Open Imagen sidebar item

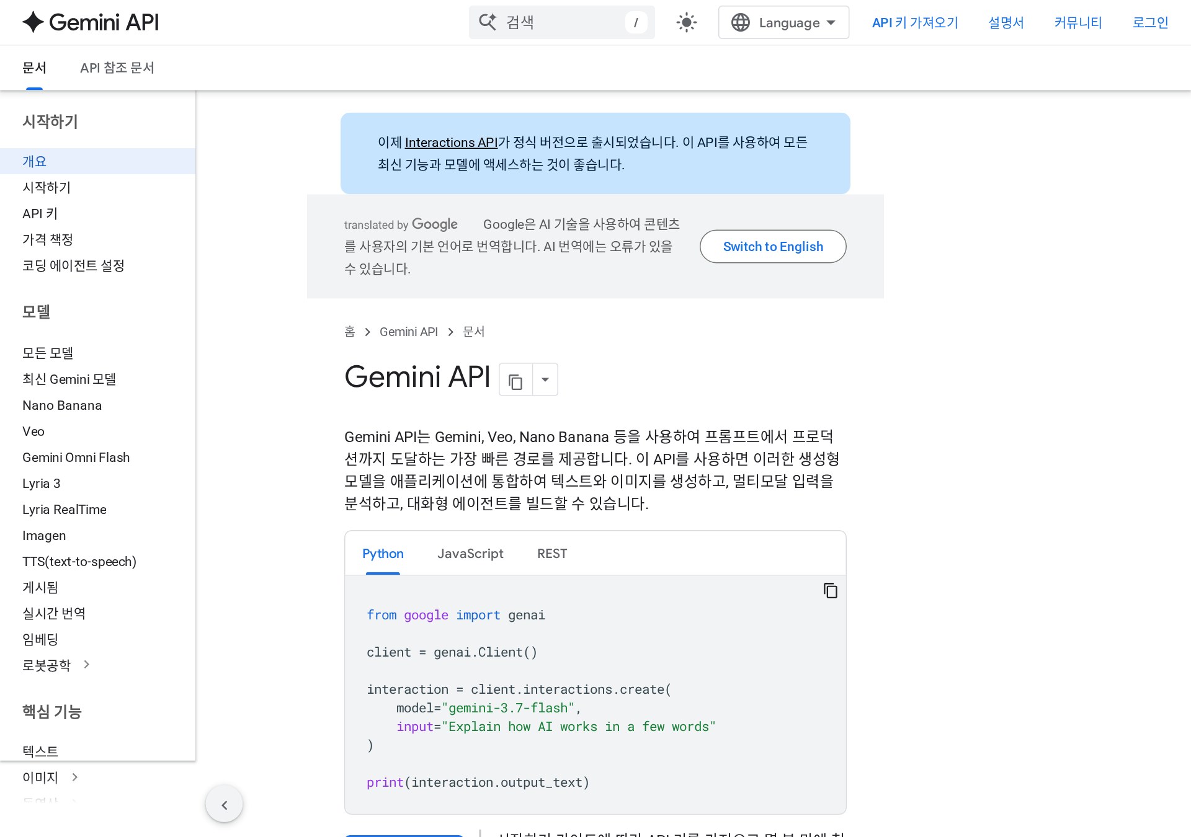44,535
